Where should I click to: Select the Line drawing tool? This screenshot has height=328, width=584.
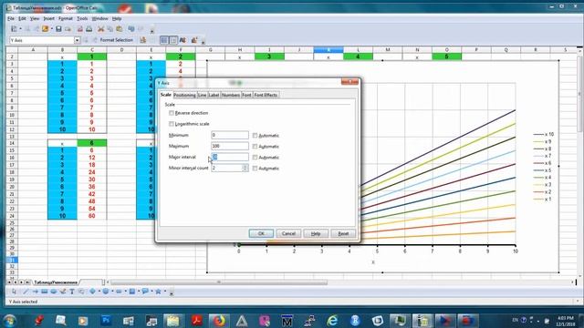coord(26,292)
